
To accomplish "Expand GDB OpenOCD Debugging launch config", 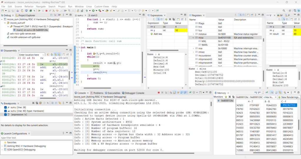I will [x=2, y=150].
